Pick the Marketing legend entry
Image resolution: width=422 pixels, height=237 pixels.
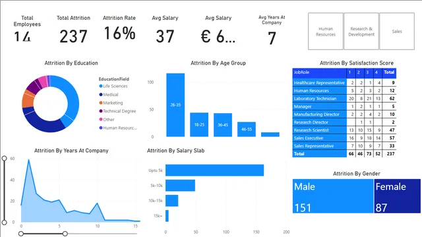[x=111, y=103]
